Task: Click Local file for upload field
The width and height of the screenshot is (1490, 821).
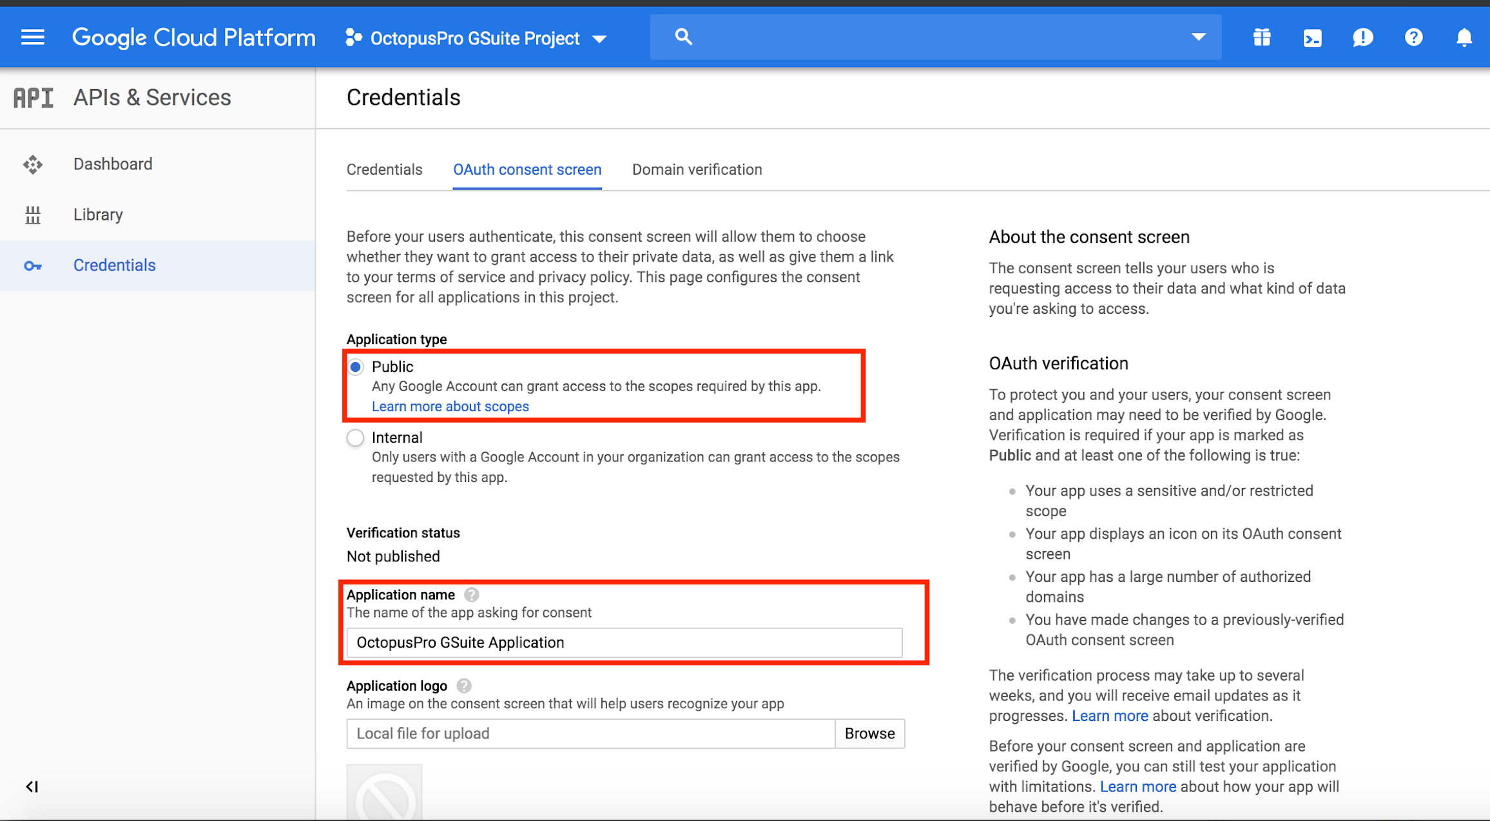Action: (590, 733)
